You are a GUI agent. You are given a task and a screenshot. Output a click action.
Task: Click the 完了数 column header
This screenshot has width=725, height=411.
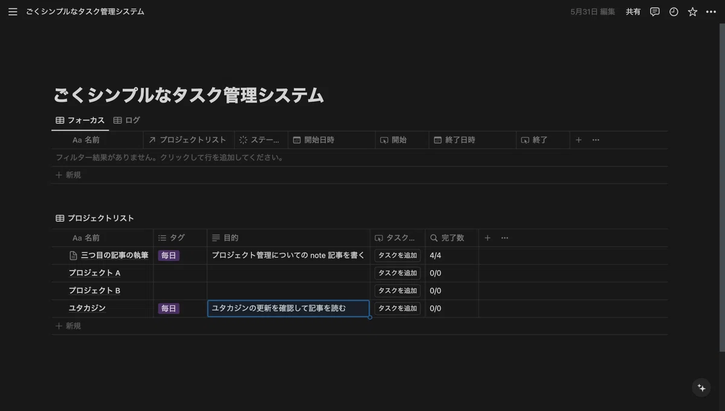(452, 238)
